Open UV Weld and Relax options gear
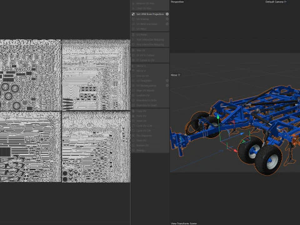The width and height of the screenshot is (300, 225). point(167,24)
